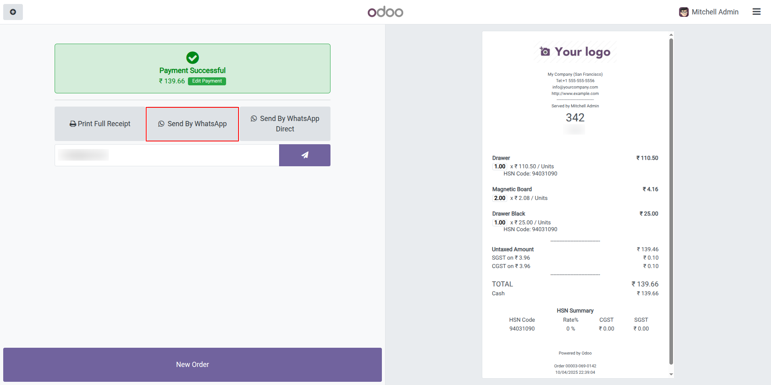Click the http://www.example.com text
Screen dimensions: 771x385
coord(575,93)
